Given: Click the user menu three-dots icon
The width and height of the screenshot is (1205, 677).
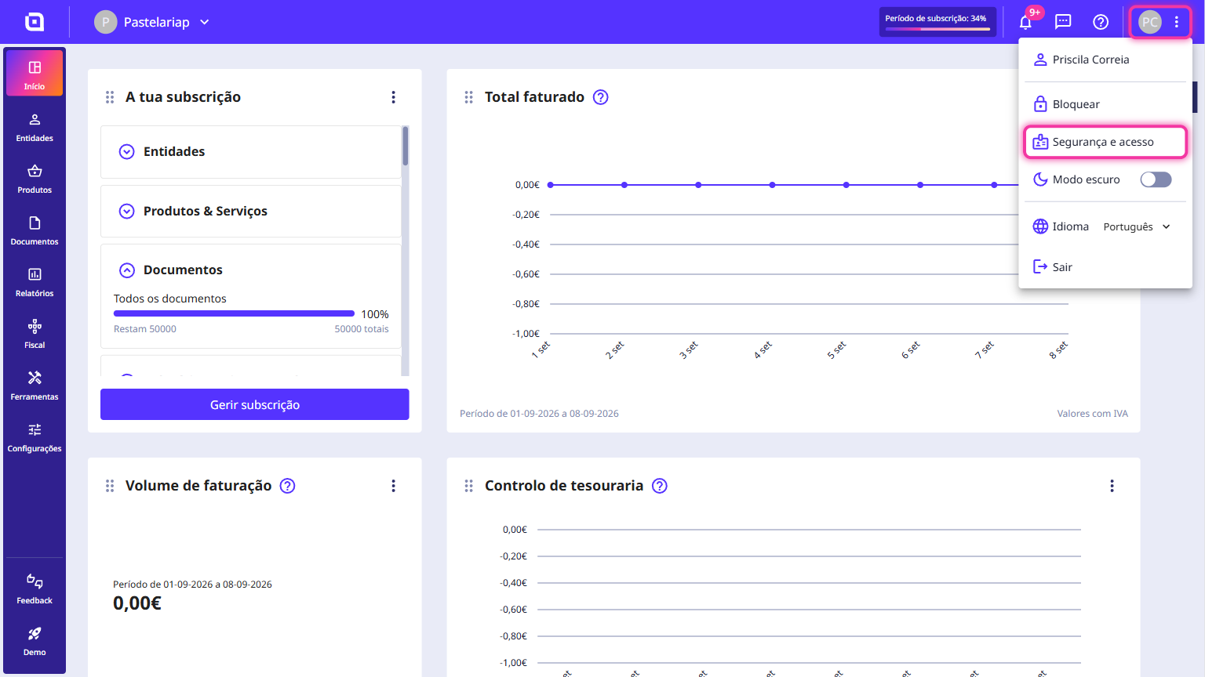Looking at the screenshot, I should [1177, 22].
